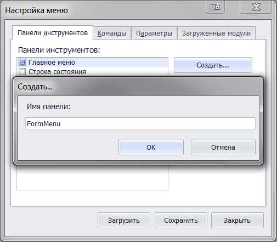Click the title bar icon beside the X
The width and height of the screenshot is (277, 242).
point(214,7)
